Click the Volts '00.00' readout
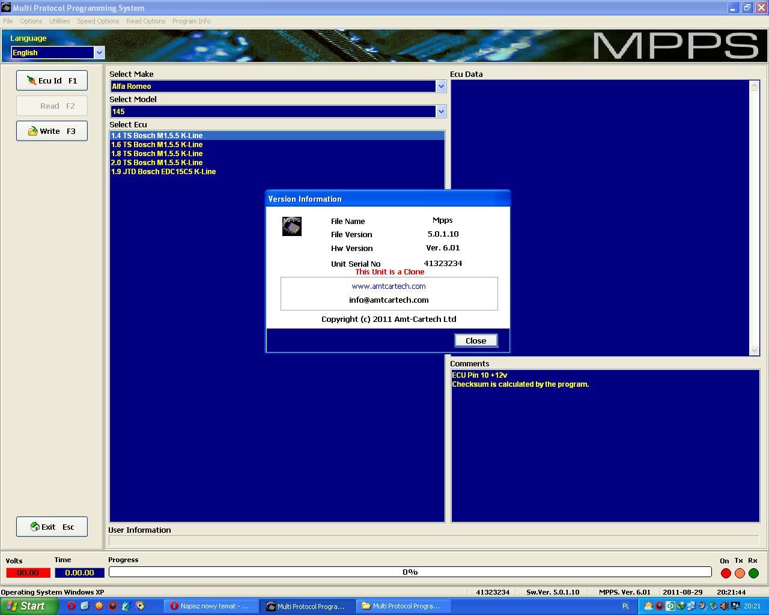Image resolution: width=769 pixels, height=615 pixels. click(x=28, y=573)
